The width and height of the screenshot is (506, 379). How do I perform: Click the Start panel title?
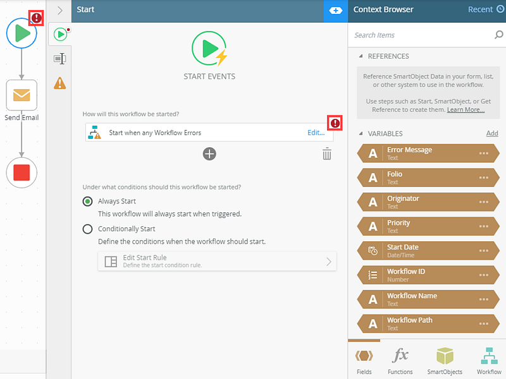(x=85, y=9)
